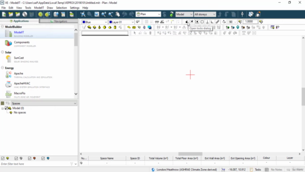Click the grid view icon above the model tree

click(x=2, y=103)
